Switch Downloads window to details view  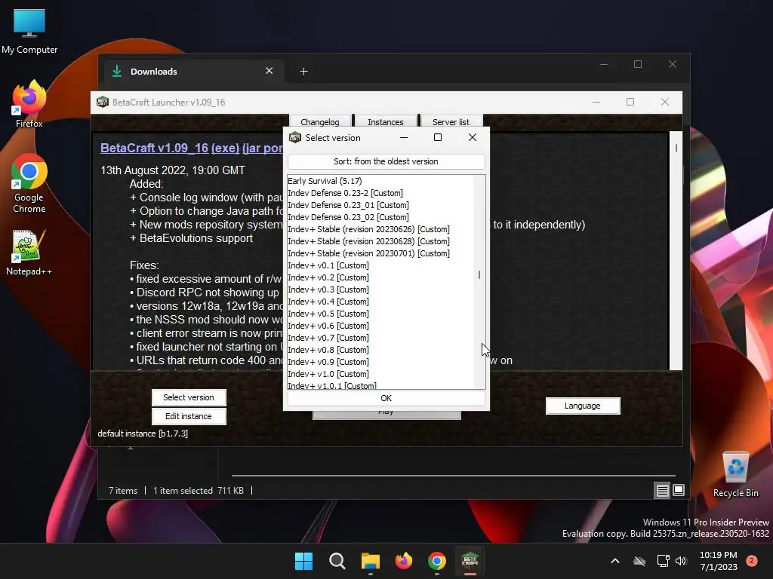(x=662, y=490)
